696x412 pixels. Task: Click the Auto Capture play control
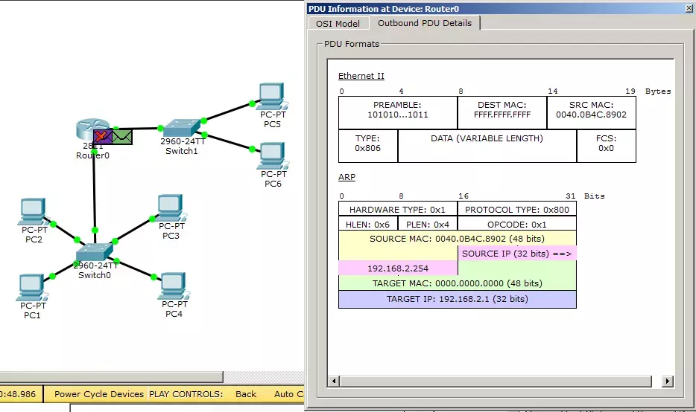pos(288,394)
